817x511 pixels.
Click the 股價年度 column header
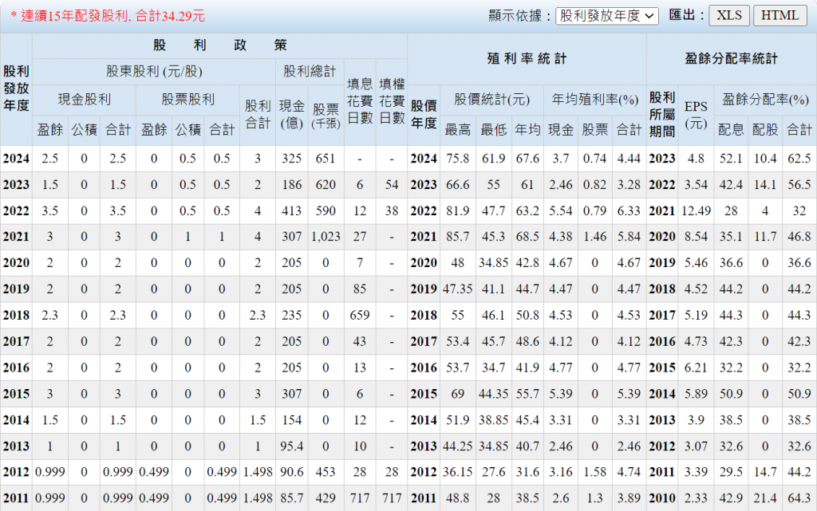pyautogui.click(x=424, y=114)
